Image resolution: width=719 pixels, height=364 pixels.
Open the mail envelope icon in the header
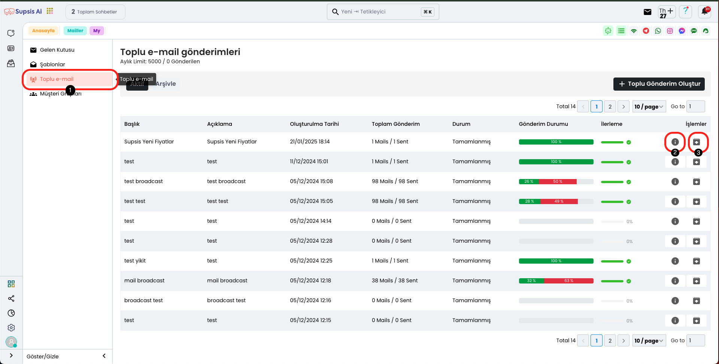tap(647, 12)
